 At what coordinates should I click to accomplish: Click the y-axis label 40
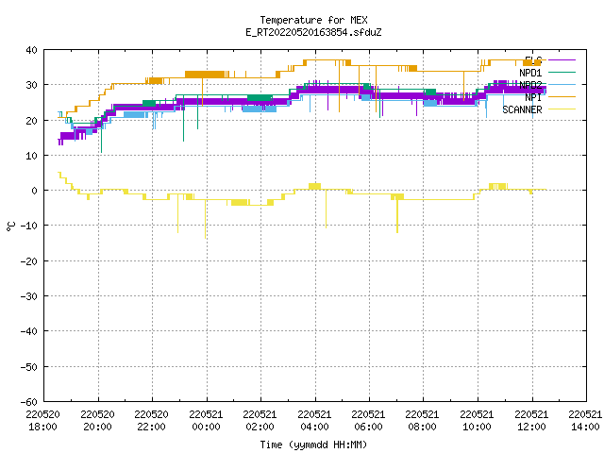(x=31, y=50)
